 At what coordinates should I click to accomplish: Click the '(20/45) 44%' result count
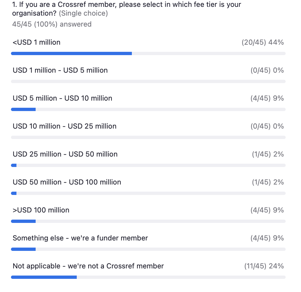click(x=262, y=42)
